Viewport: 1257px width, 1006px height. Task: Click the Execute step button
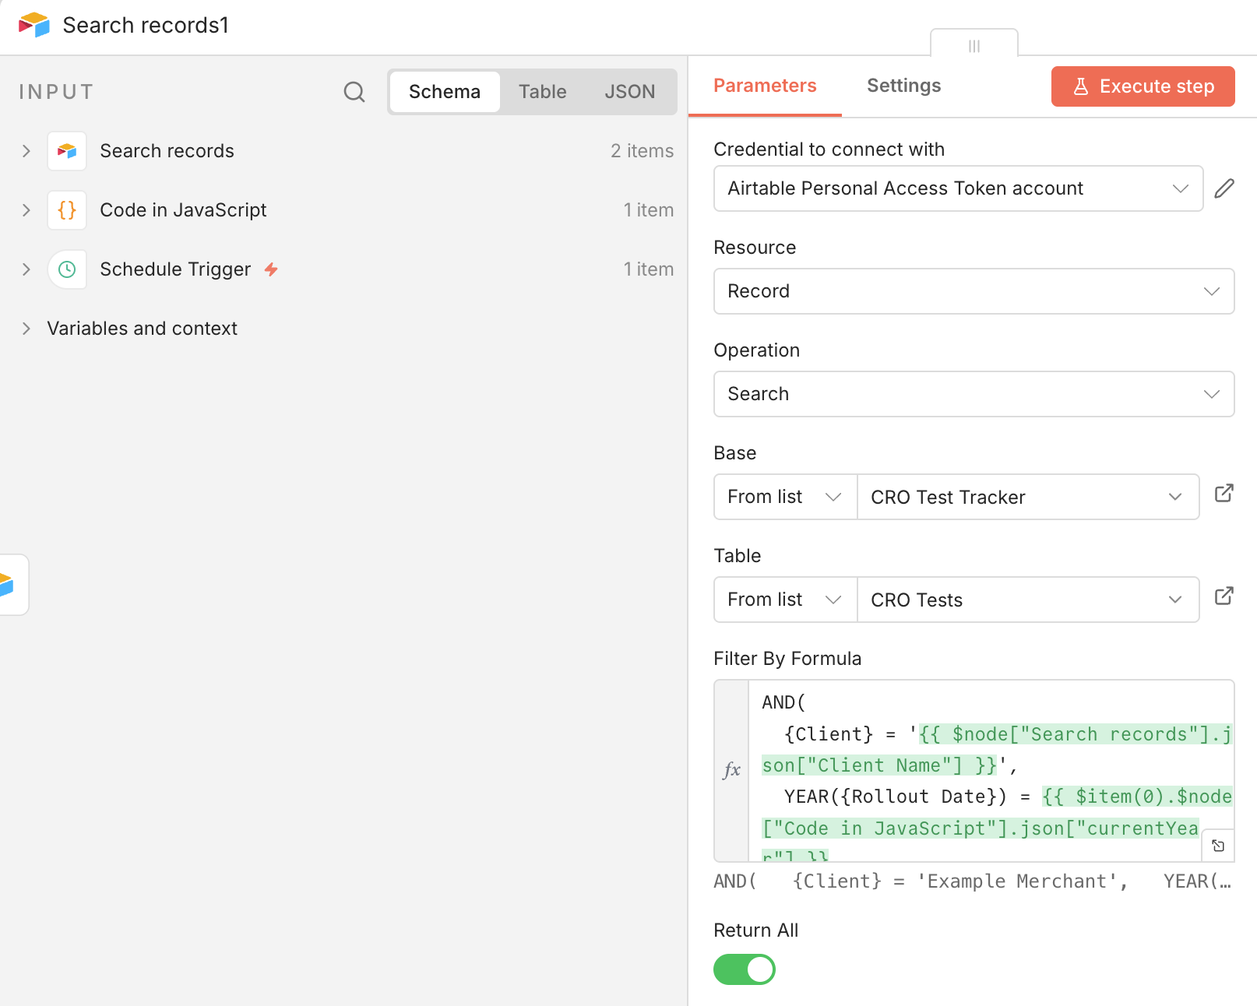click(1143, 86)
